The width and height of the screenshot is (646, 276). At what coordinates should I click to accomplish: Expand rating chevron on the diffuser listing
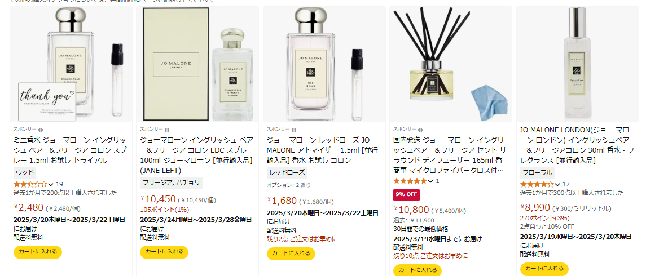[430, 181]
